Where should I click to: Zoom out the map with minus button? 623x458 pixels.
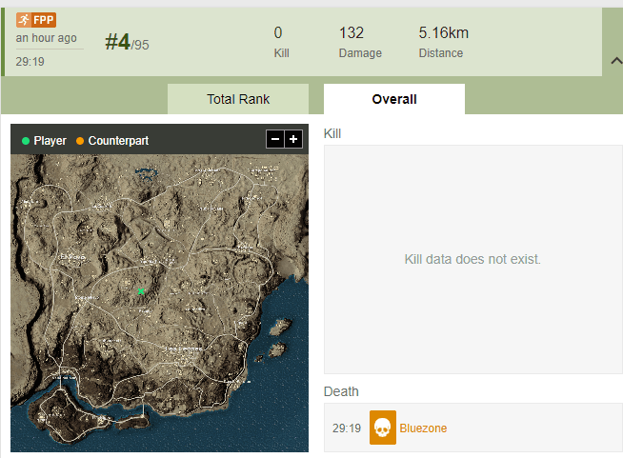(275, 139)
